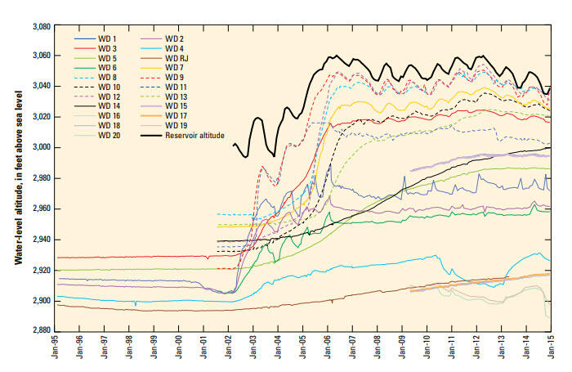This screenshot has height=372, width=572.
Task: Click the 2,880 y-axis value
Action: pos(39,332)
